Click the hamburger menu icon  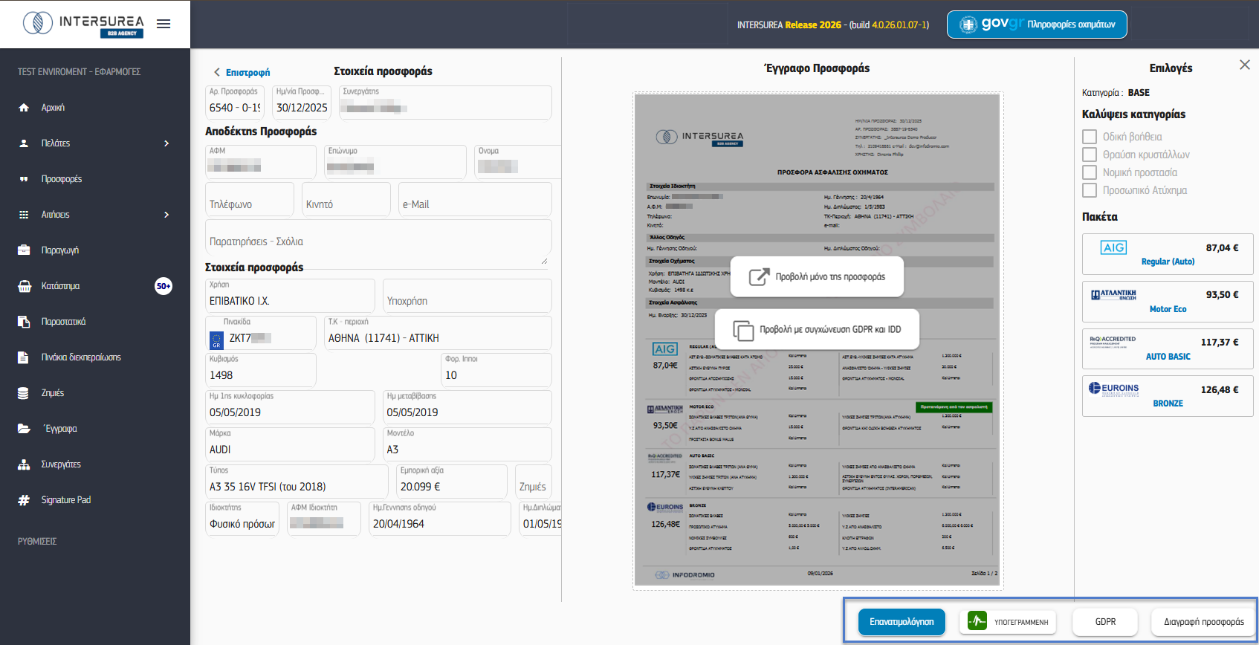pyautogui.click(x=164, y=24)
